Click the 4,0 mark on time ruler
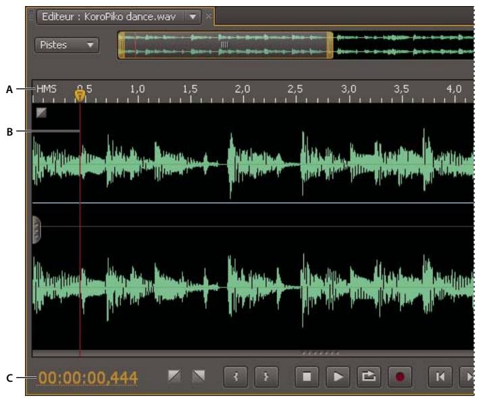This screenshot has height=398, width=479. pyautogui.click(x=454, y=89)
